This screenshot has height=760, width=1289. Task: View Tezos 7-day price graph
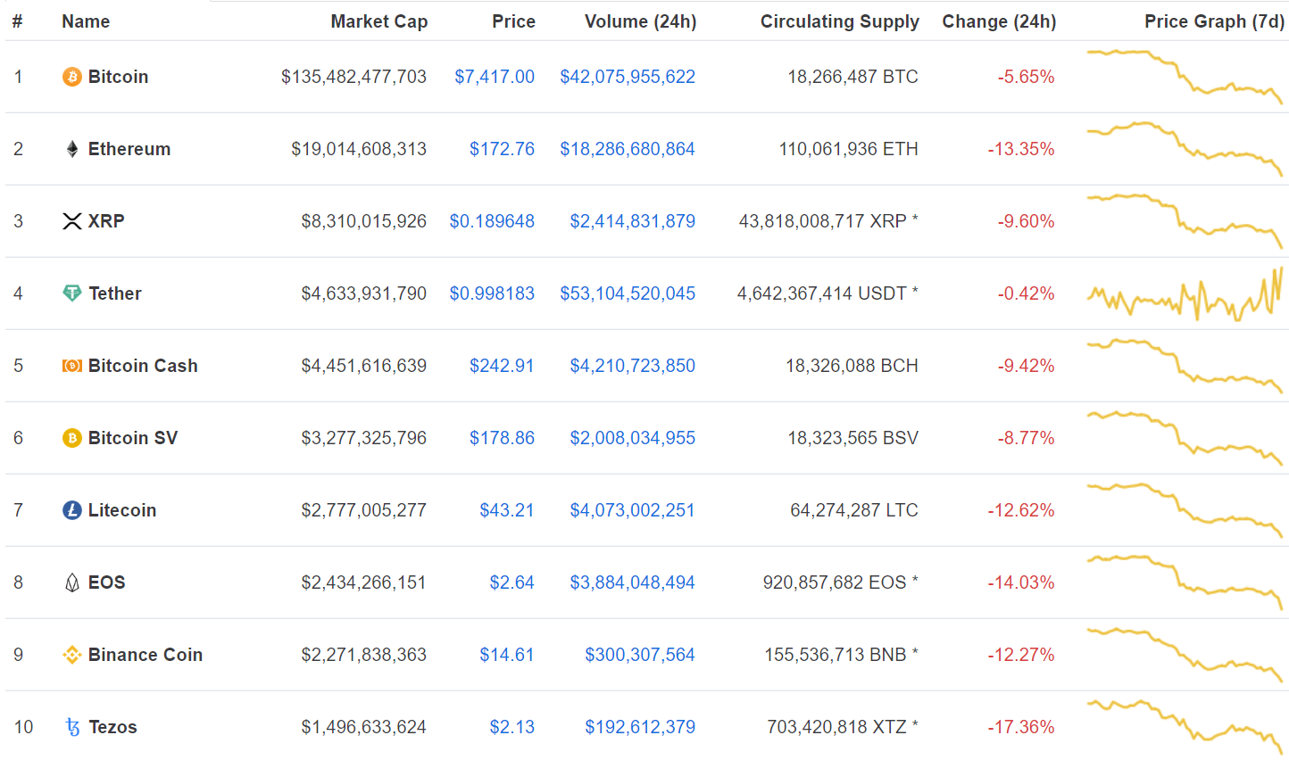pos(1185,727)
